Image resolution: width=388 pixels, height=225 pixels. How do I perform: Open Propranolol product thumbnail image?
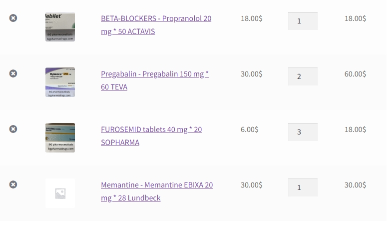click(60, 27)
